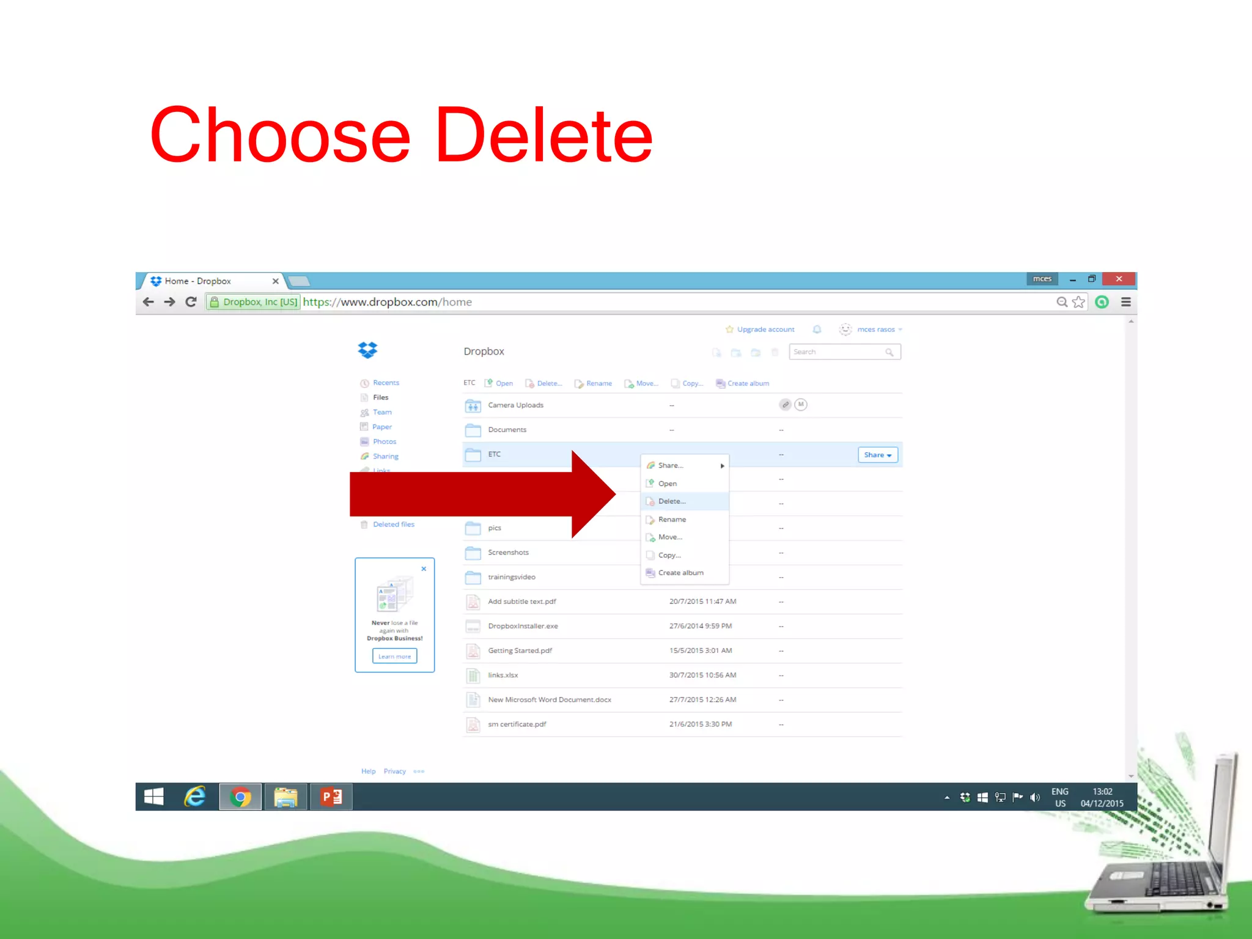The height and width of the screenshot is (939, 1252).
Task: Click Rename in the file action bar
Action: click(x=593, y=383)
